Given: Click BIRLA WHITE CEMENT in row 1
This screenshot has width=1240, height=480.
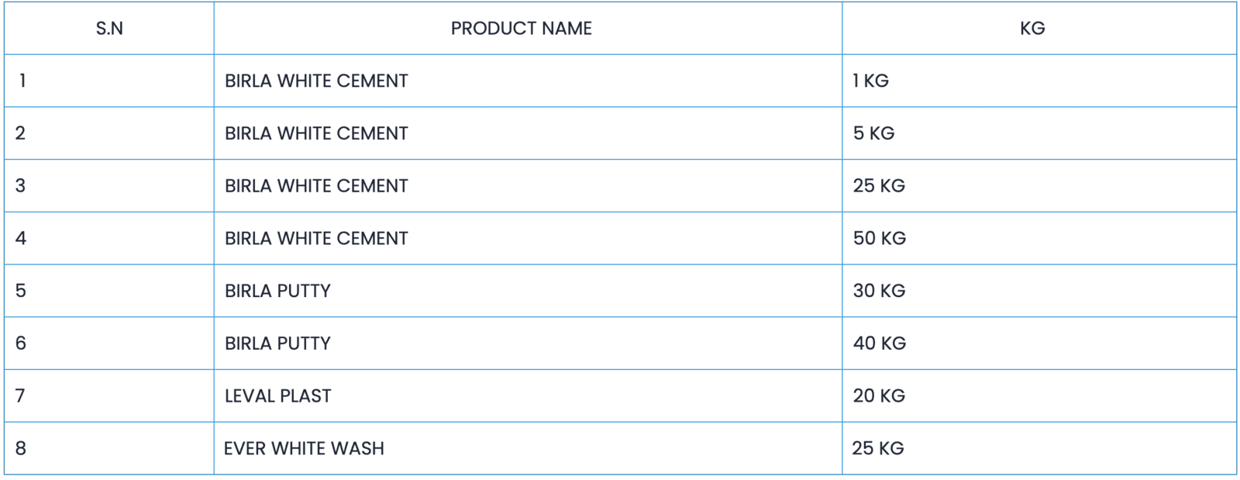Looking at the screenshot, I should pyautogui.click(x=316, y=81).
